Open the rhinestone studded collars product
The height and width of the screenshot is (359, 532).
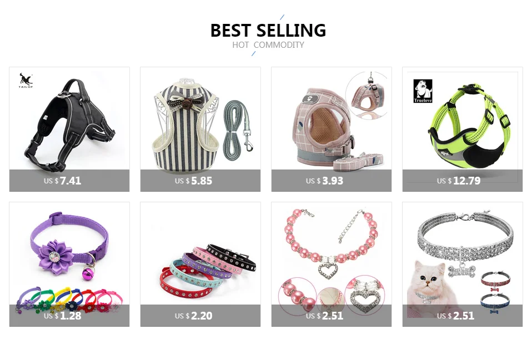click(200, 264)
